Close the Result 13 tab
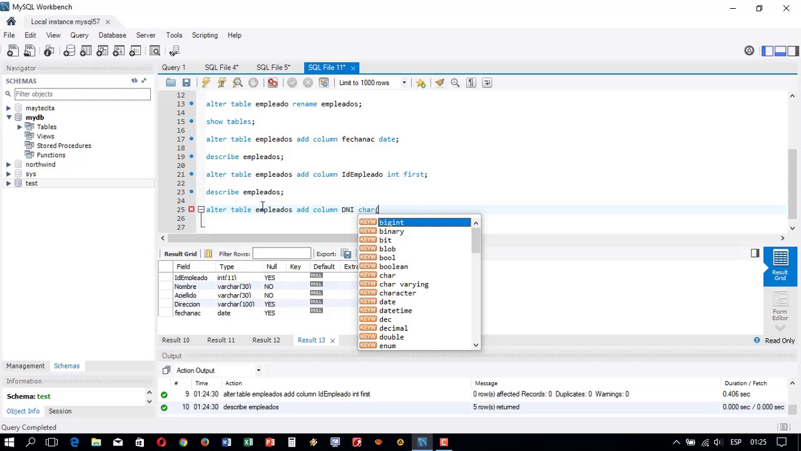Viewport: 801px width, 451px height. (x=332, y=341)
